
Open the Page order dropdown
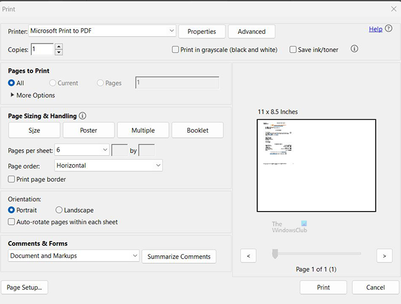[158, 165]
